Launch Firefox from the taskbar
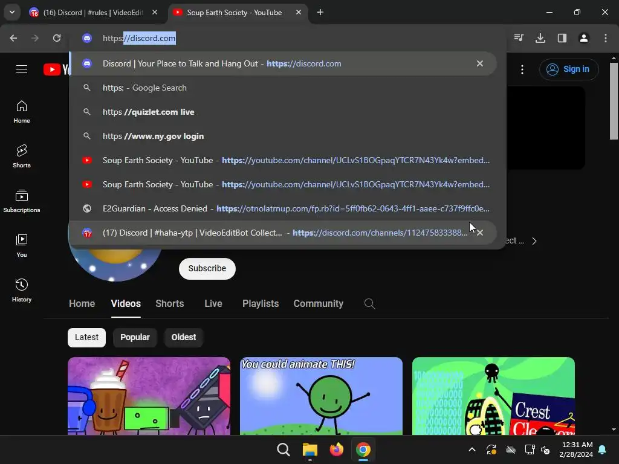Screen dimensions: 619x464 pyautogui.click(x=336, y=449)
